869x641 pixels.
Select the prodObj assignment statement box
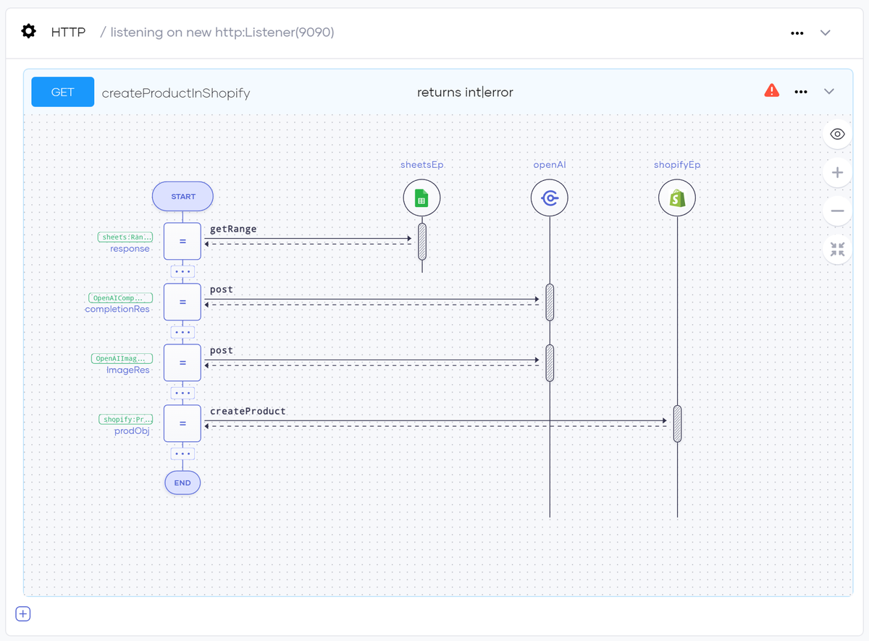[182, 423]
